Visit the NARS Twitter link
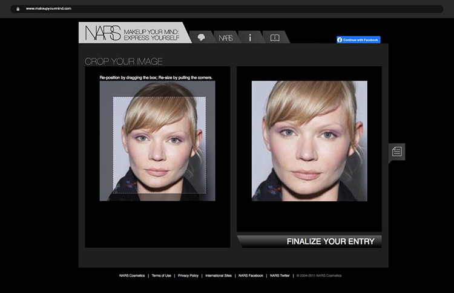 (x=280, y=275)
